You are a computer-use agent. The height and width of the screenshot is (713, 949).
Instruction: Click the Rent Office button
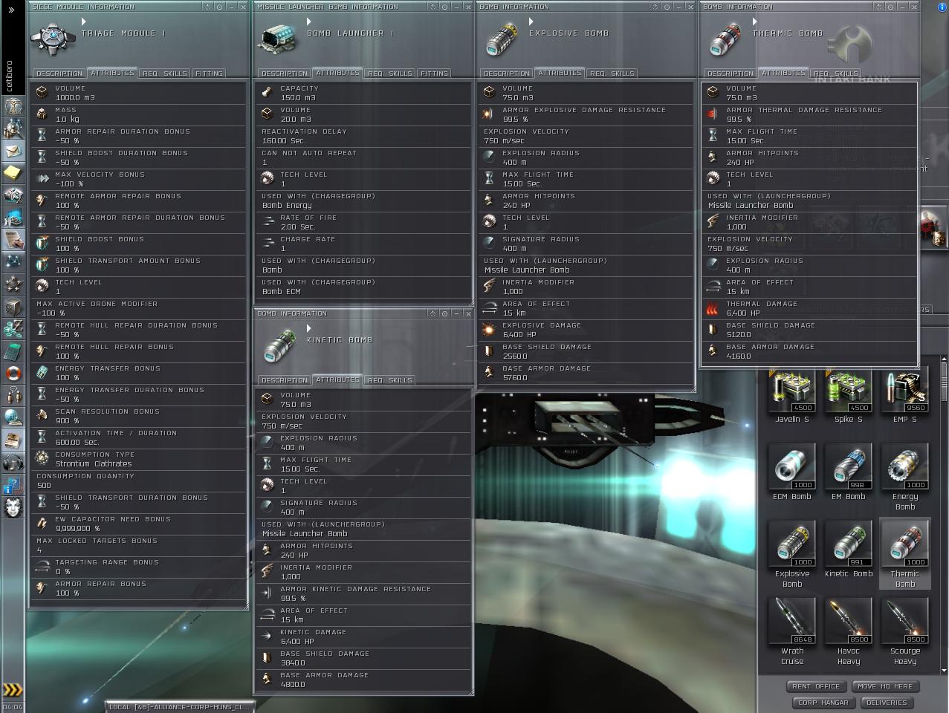816,686
